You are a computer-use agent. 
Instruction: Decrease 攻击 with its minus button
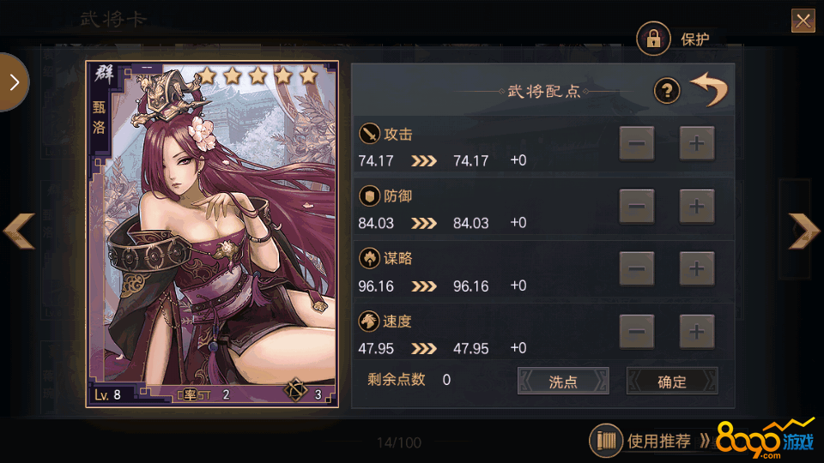point(636,143)
